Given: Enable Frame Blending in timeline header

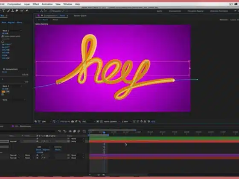Looking at the screenshot, I should (x=74, y=131).
